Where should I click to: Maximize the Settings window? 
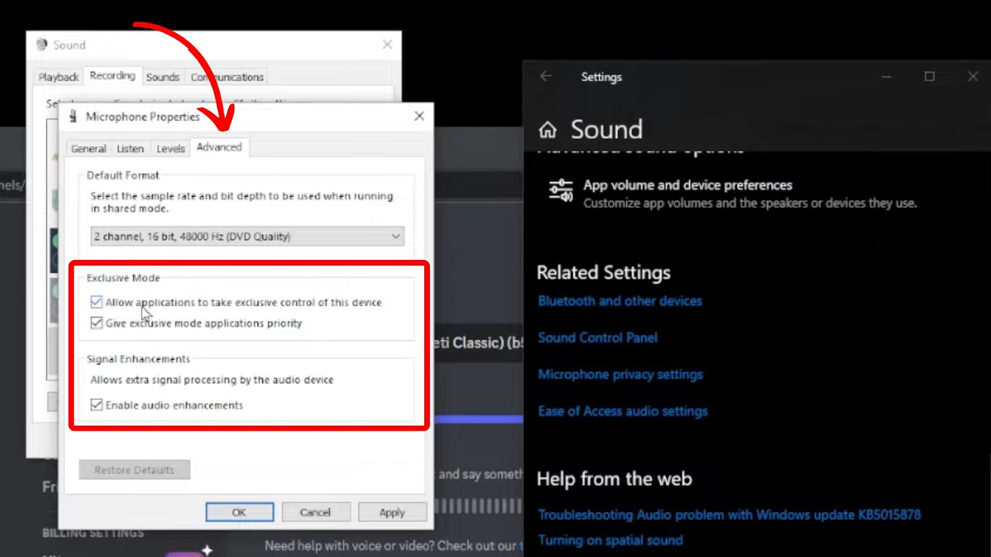930,76
